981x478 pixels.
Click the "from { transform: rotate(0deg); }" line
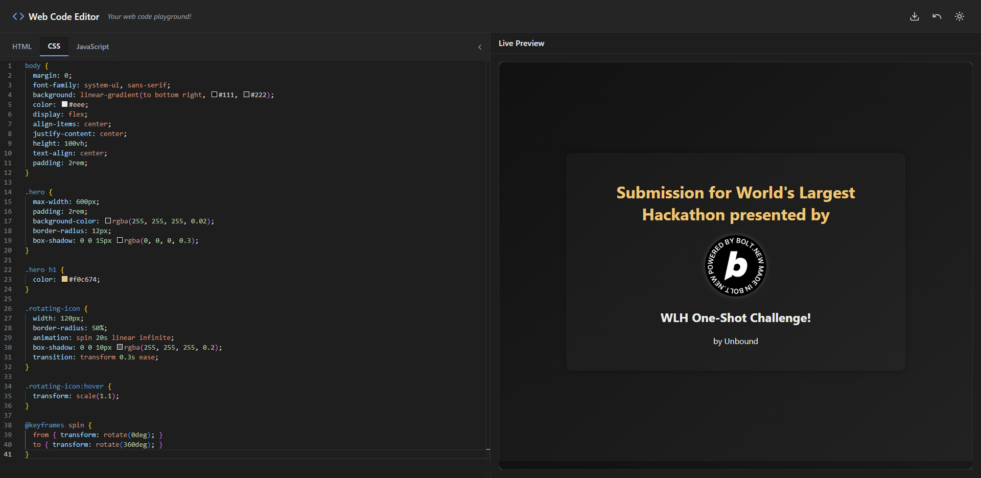pyautogui.click(x=98, y=435)
